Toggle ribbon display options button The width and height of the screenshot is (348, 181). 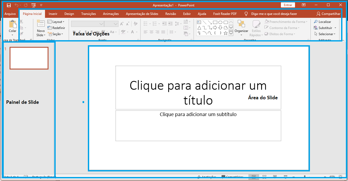click(304, 5)
